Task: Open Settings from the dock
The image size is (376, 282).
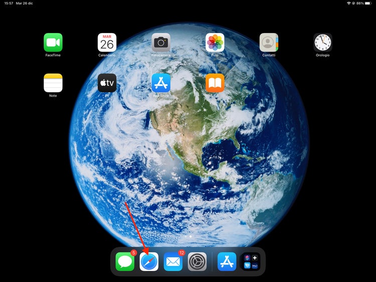Action: 197,261
